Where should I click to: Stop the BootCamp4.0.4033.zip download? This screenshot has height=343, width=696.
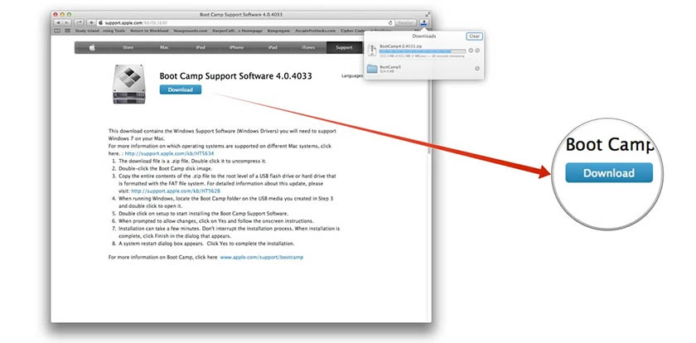pos(471,51)
